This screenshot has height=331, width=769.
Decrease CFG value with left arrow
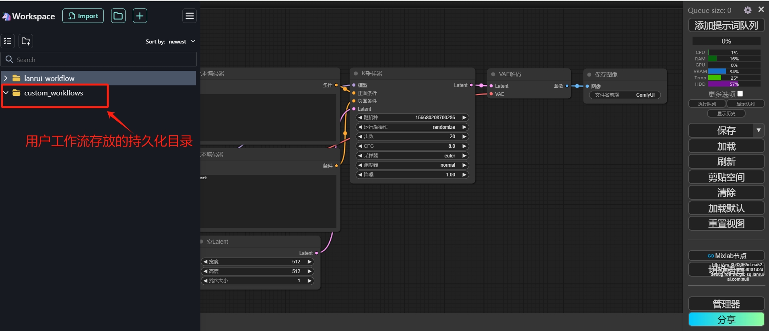pos(360,146)
